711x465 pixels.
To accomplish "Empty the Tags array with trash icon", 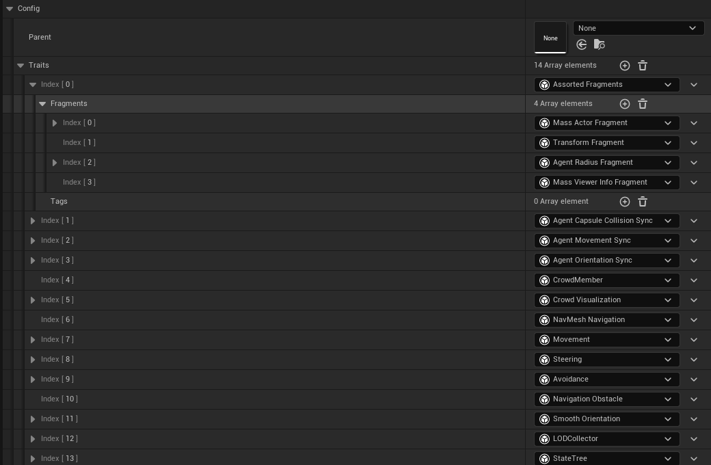I will [643, 202].
